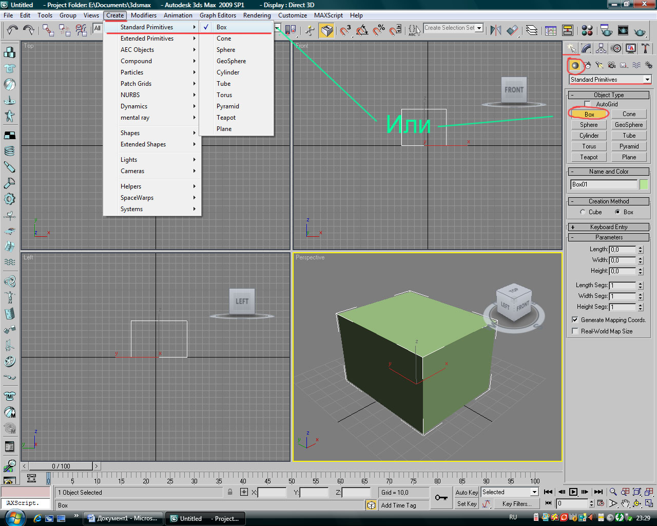Select the Lights category icon in Create panel
The image size is (657, 526).
point(600,65)
